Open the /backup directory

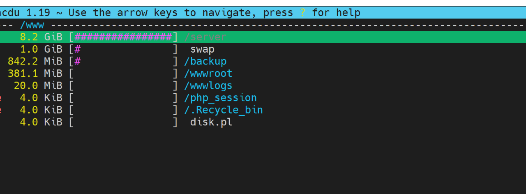point(205,62)
